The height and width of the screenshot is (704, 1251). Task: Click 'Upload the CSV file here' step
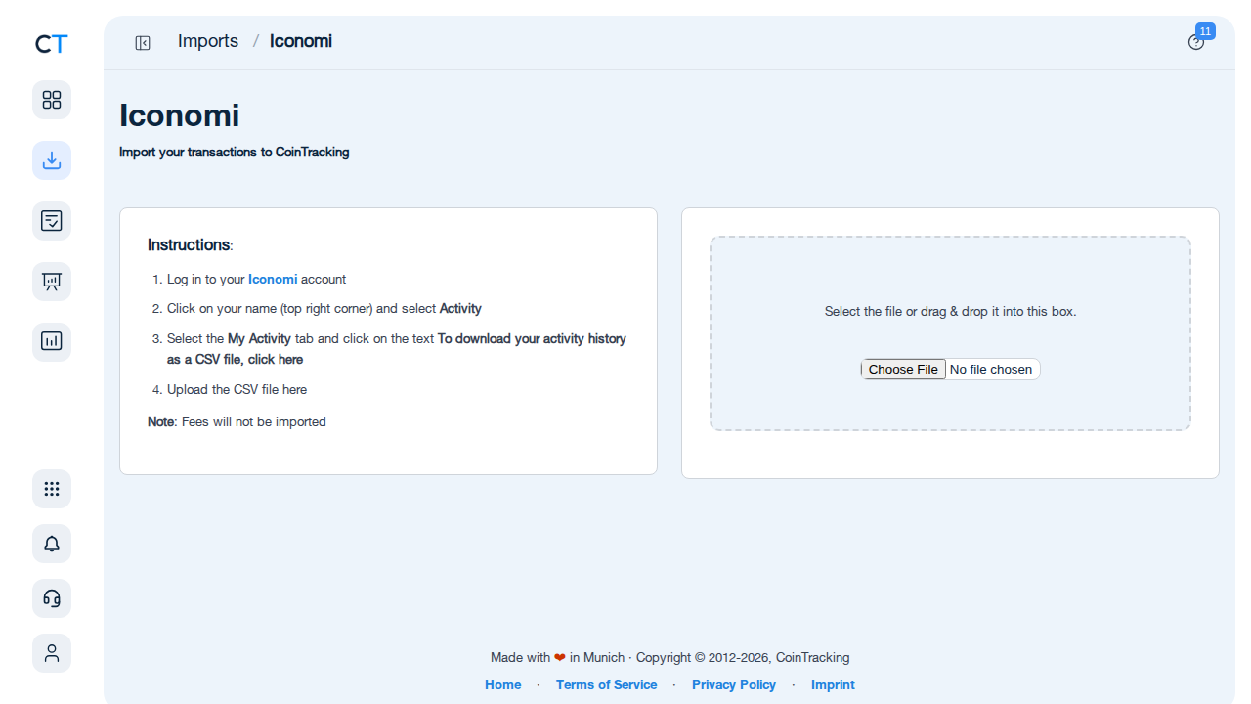click(237, 389)
